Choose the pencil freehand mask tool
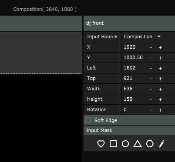The width and height of the screenshot is (175, 162). coord(162,144)
